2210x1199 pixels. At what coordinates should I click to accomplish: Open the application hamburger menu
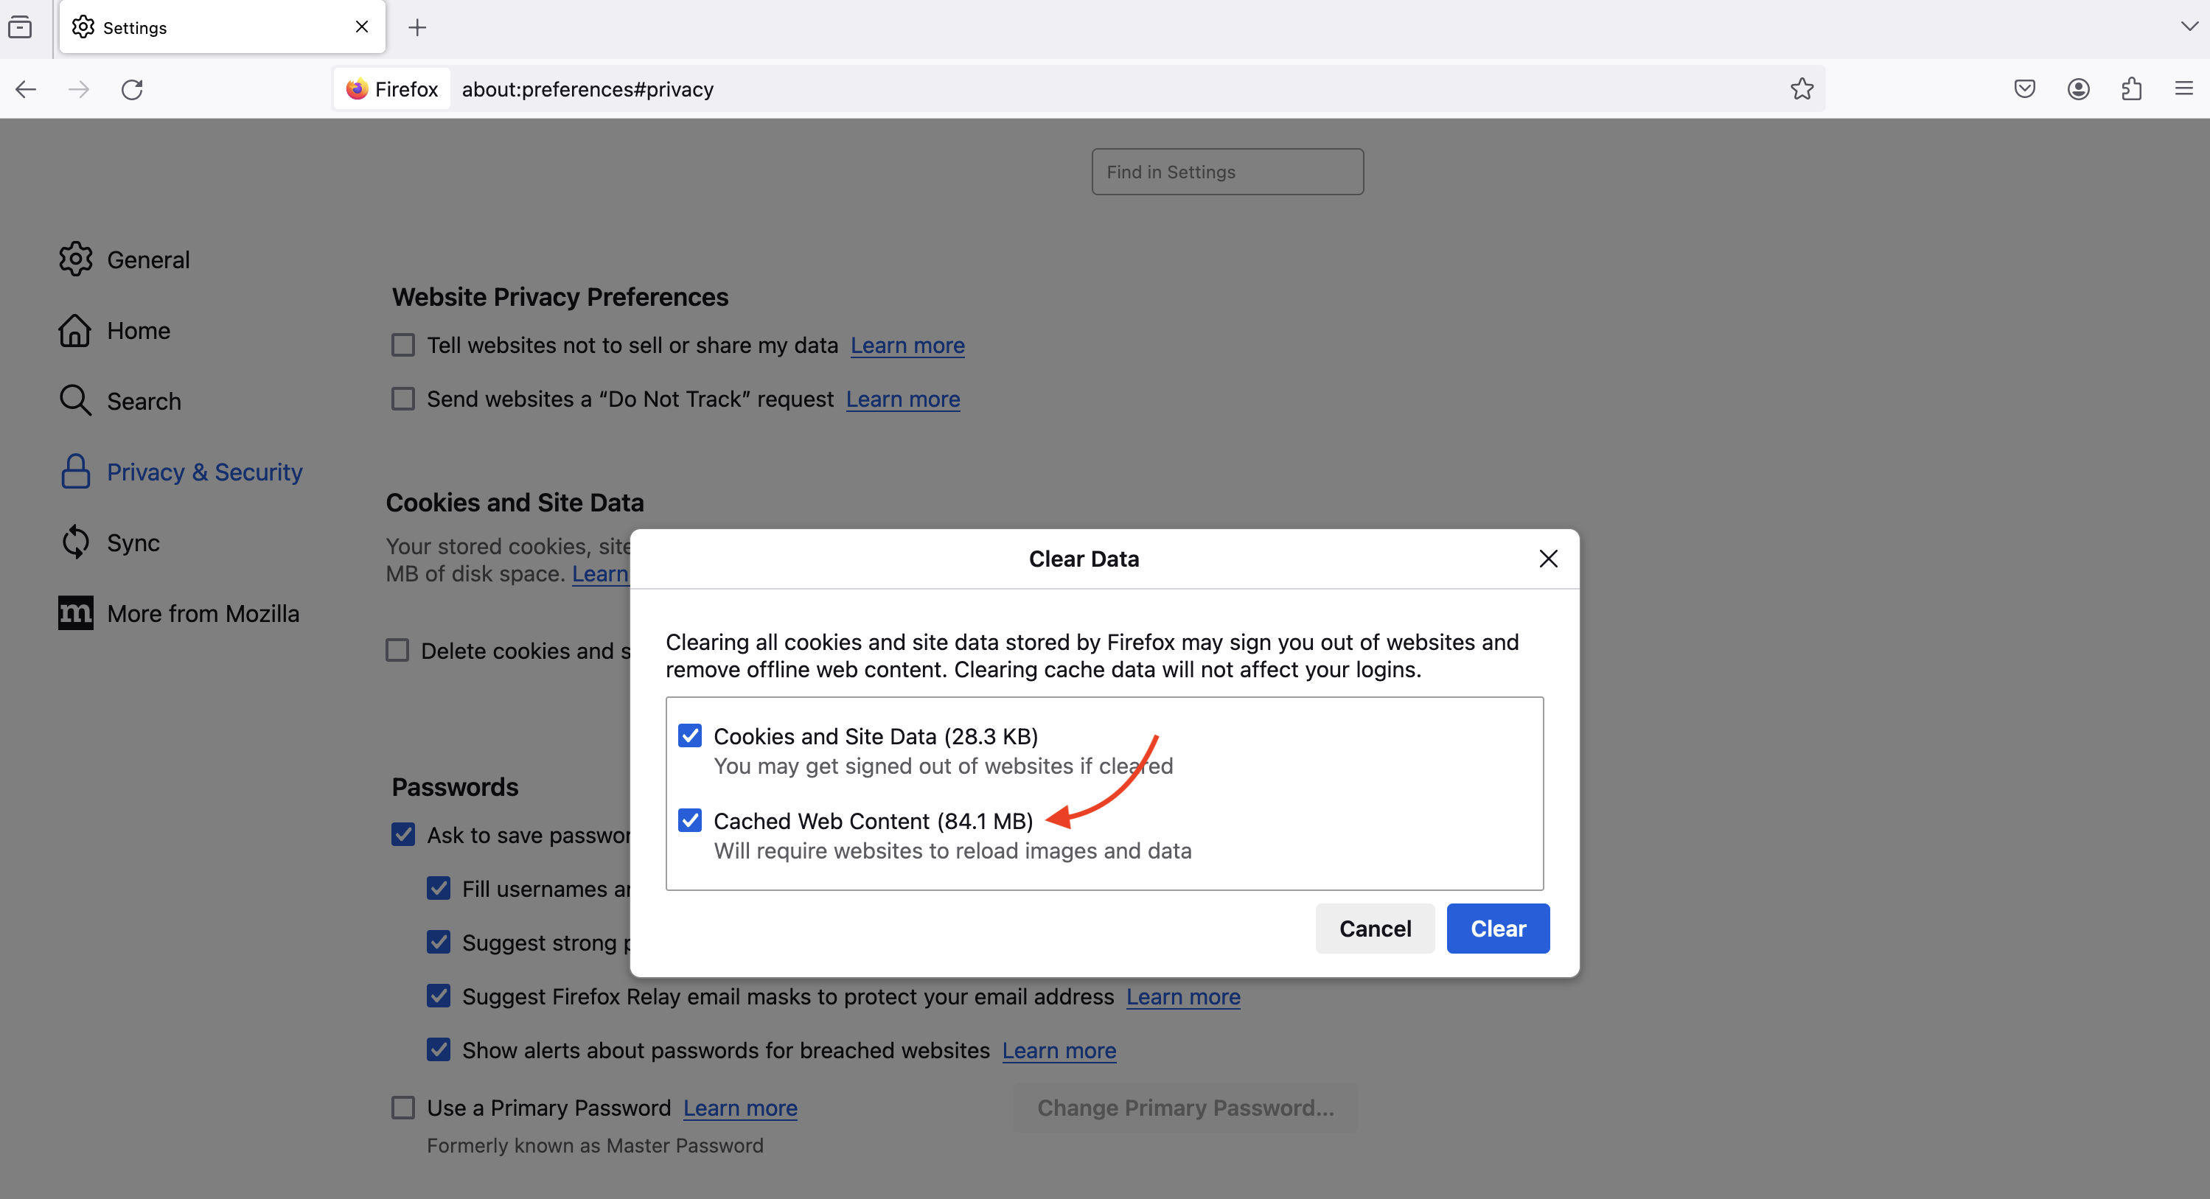[x=2184, y=89]
